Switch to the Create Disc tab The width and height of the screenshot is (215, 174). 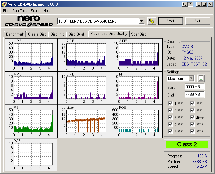click(x=37, y=34)
